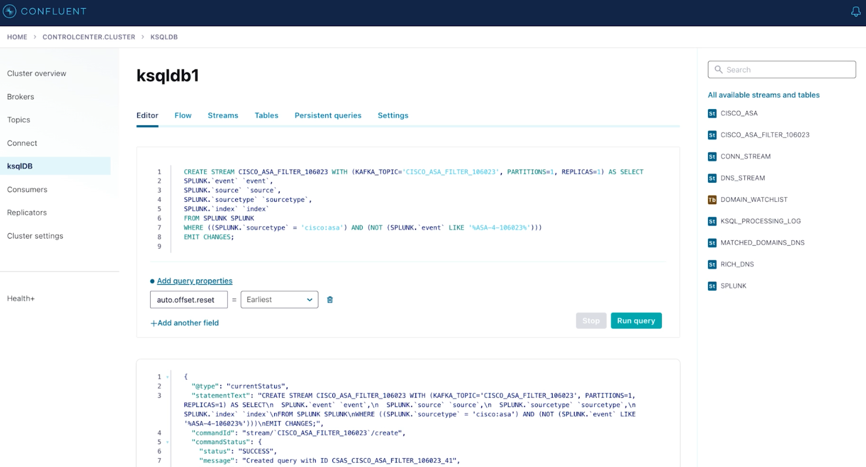The width and height of the screenshot is (866, 467).
Task: Click the Run query button
Action: point(636,320)
